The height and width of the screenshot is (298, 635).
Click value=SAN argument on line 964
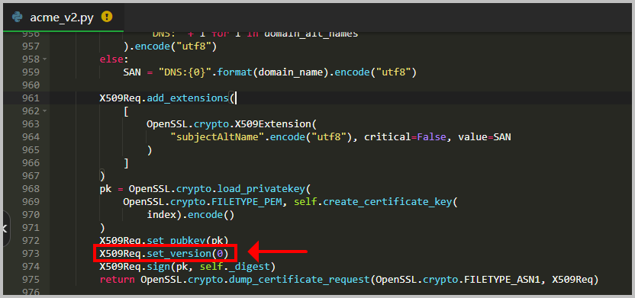coord(485,137)
